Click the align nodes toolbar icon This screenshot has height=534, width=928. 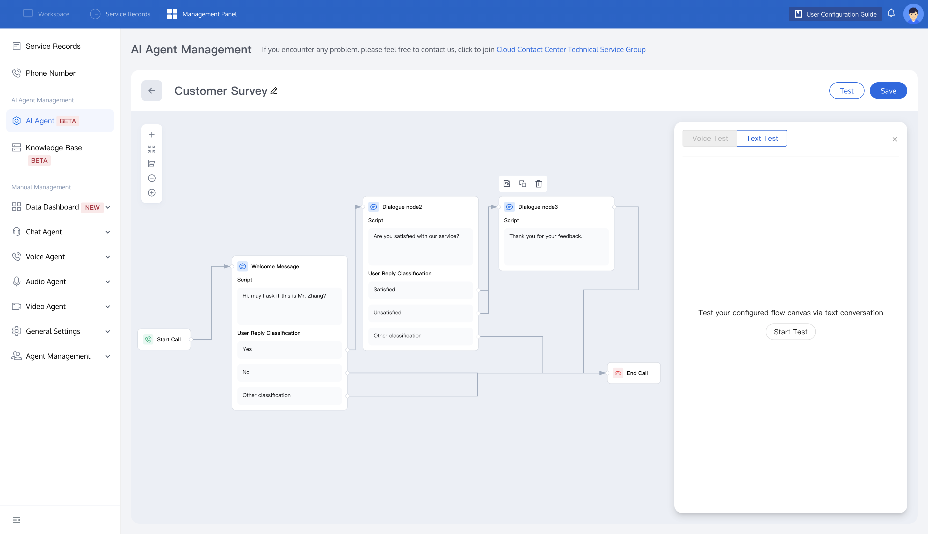coord(151,164)
